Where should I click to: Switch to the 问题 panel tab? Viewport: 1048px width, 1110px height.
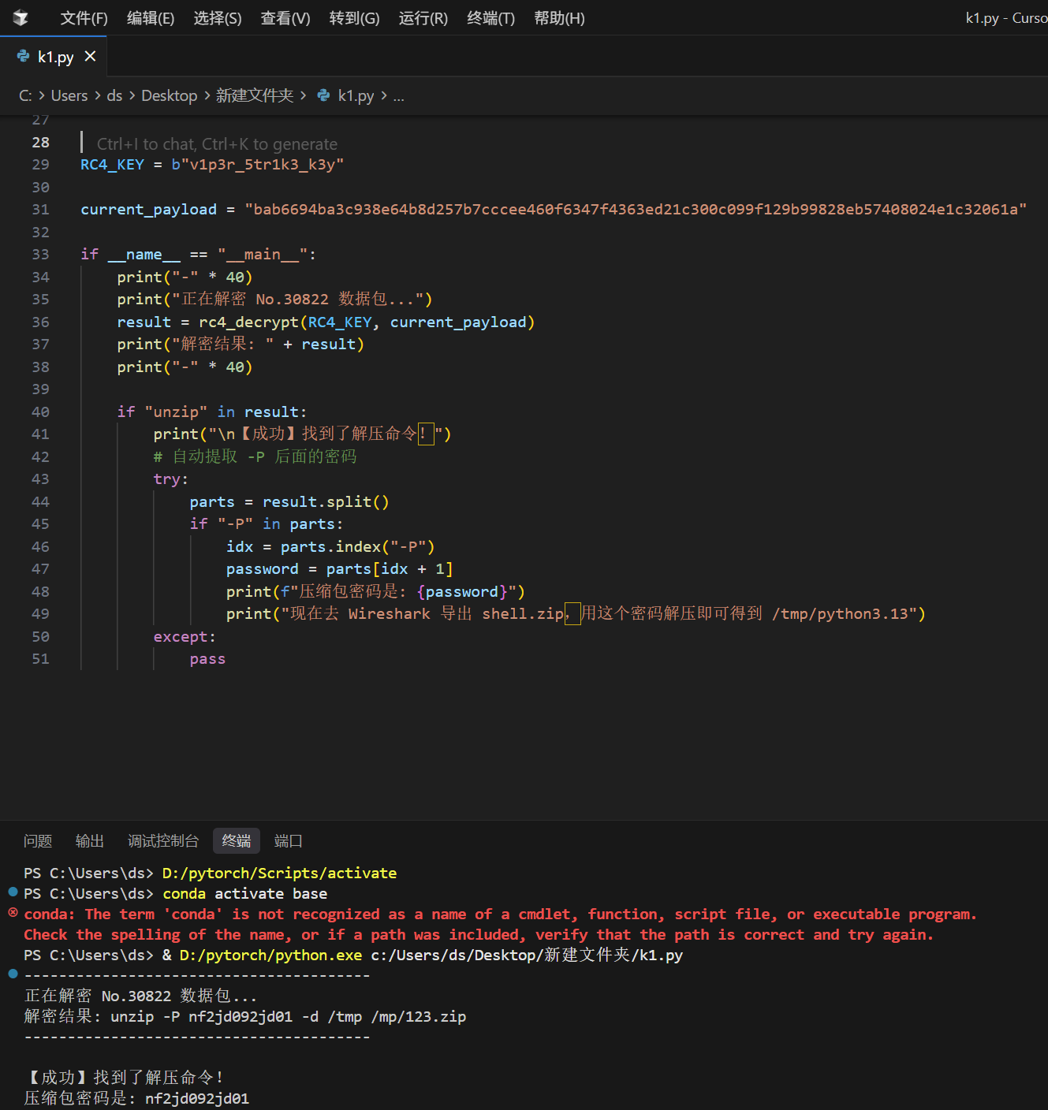click(x=38, y=841)
